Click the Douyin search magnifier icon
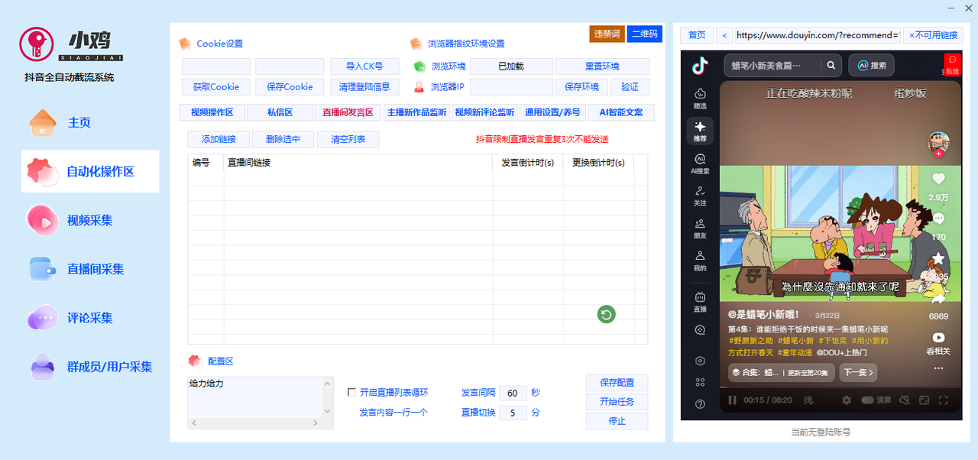 coord(831,65)
